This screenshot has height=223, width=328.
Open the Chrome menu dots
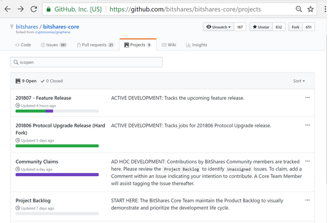[x=325, y=9]
